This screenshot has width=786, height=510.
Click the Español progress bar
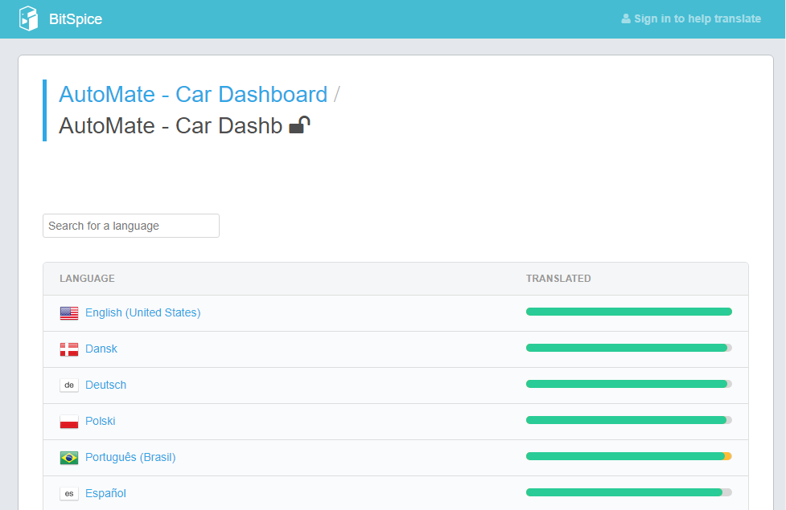(x=629, y=492)
